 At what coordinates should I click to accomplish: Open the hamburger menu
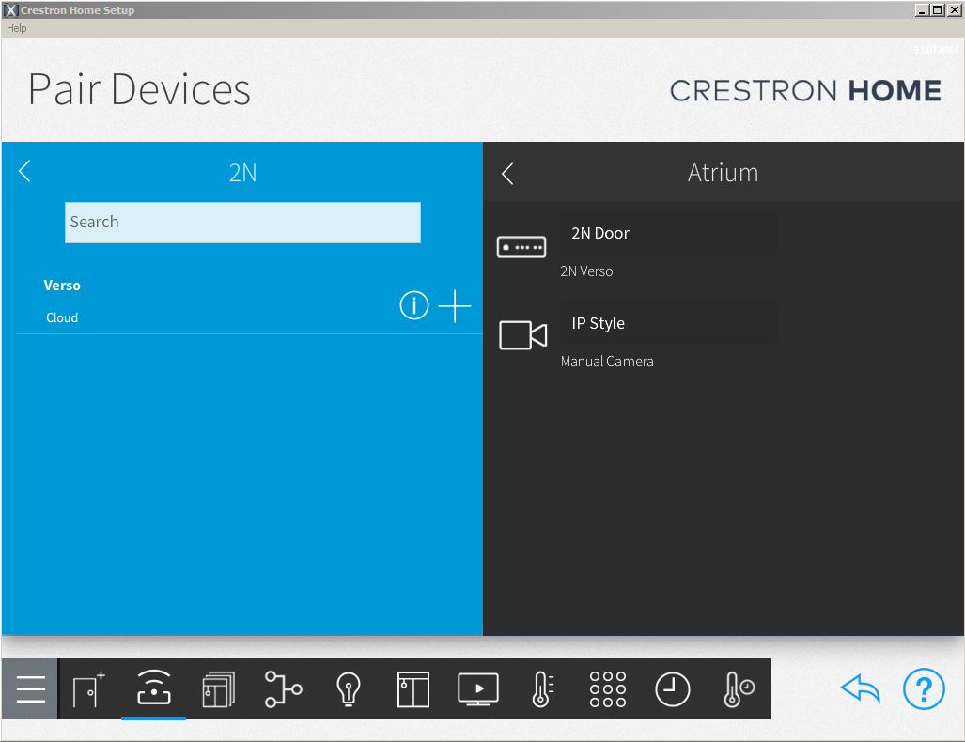click(29, 688)
